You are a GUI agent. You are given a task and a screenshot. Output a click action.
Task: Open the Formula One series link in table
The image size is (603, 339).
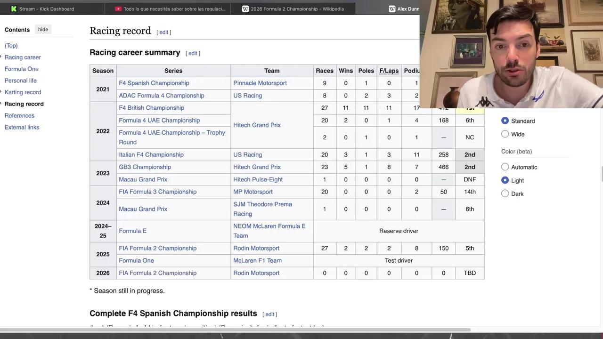(137, 260)
